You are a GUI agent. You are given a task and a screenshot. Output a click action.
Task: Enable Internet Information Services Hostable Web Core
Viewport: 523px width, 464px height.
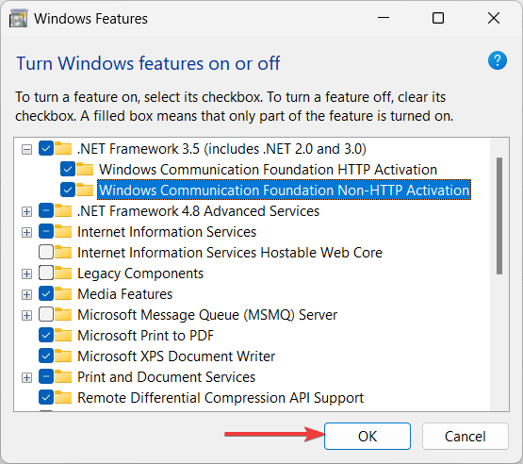[46, 253]
